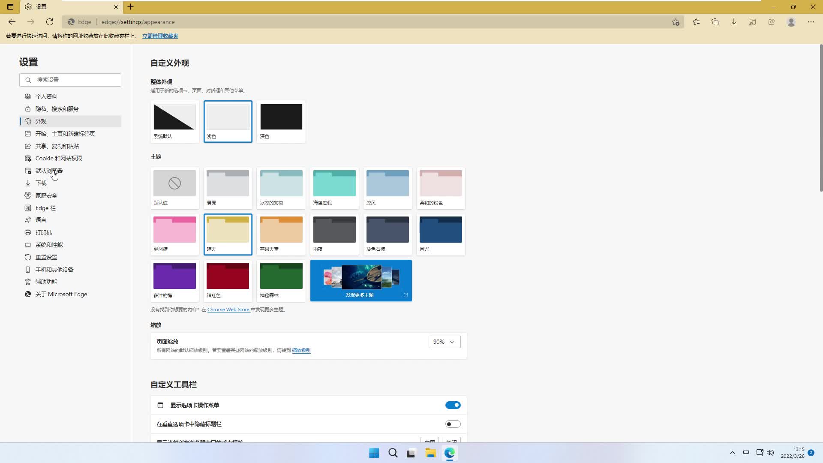The height and width of the screenshot is (463, 823).
Task: Open the Collections toolbar icon
Action: point(715,22)
